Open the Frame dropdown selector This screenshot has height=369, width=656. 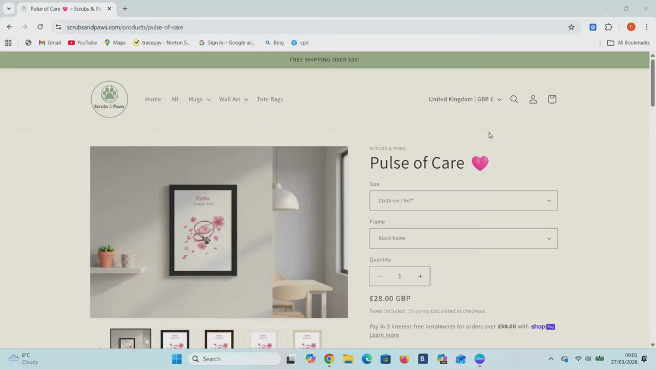pyautogui.click(x=463, y=238)
